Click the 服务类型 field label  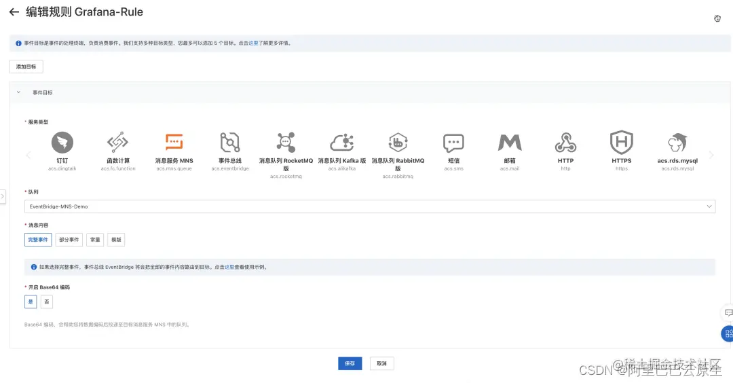pos(38,122)
